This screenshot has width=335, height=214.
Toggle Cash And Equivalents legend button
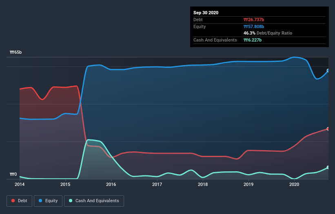(x=94, y=201)
